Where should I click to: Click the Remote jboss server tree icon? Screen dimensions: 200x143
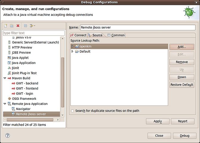click(13, 114)
